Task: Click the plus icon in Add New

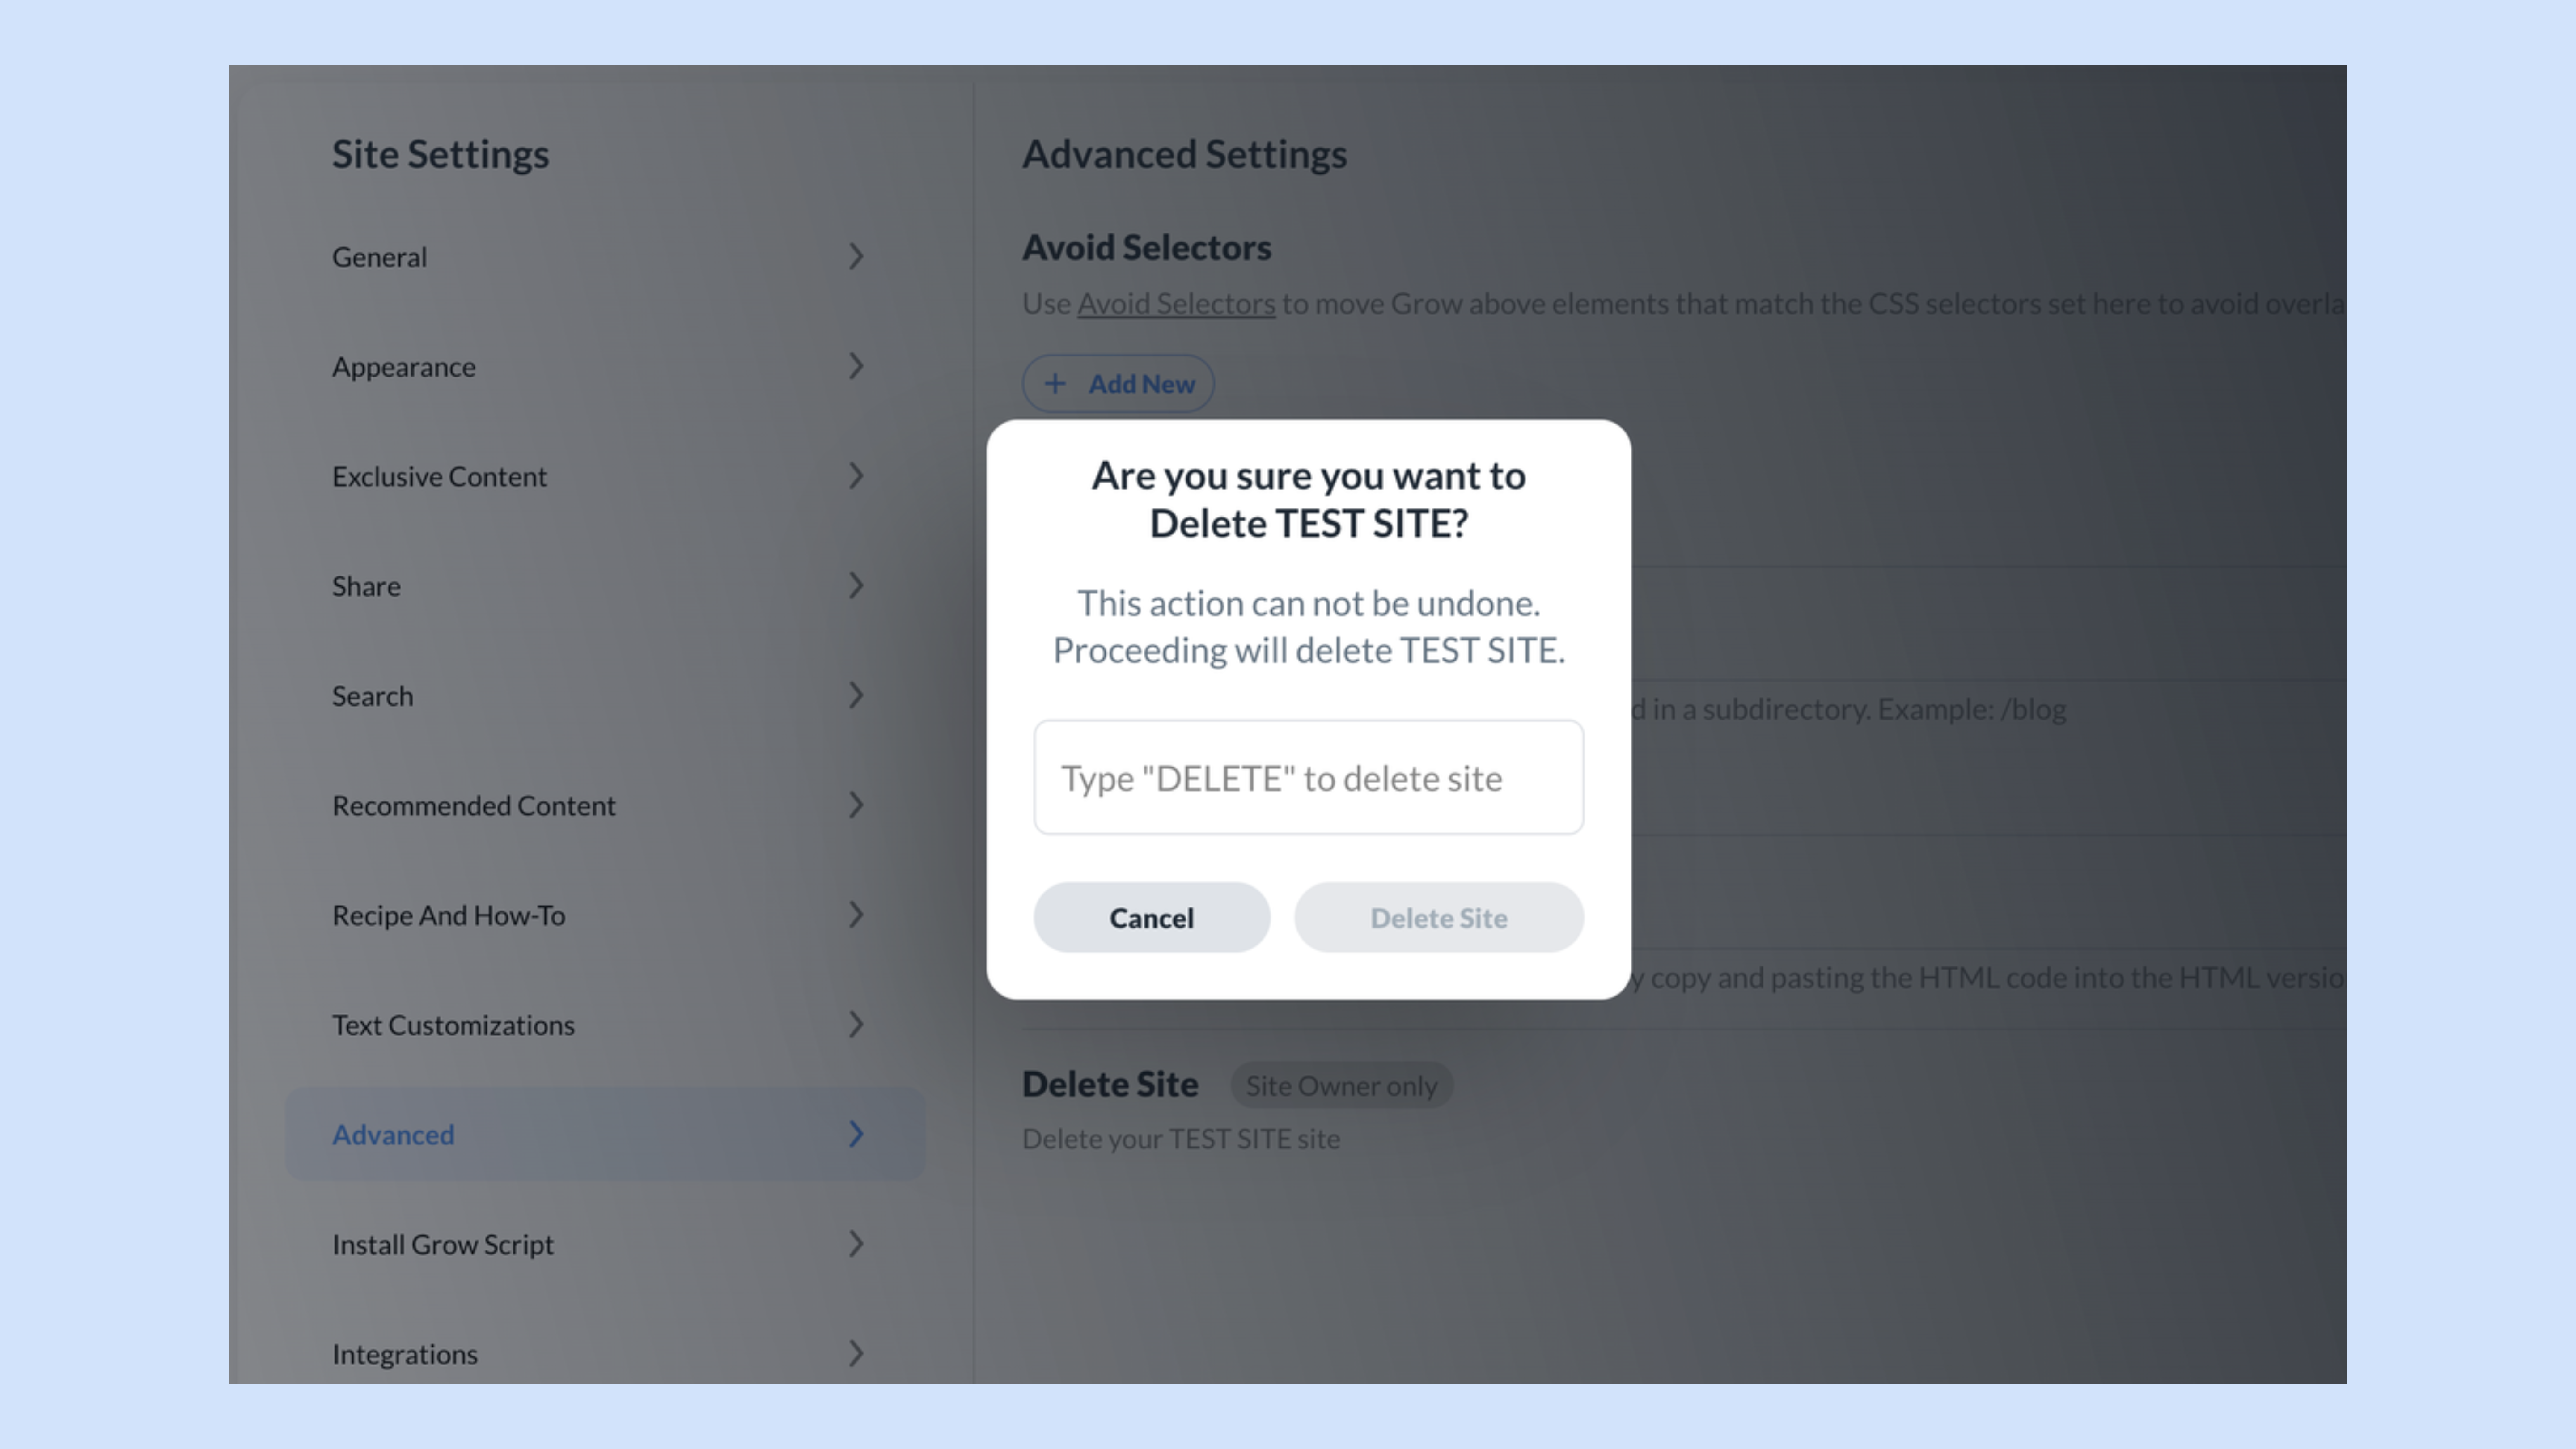Action: click(1055, 384)
